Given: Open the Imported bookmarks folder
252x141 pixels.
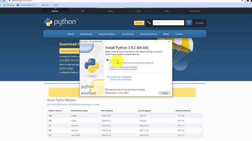Looking at the screenshot, I should [x=43, y=5].
